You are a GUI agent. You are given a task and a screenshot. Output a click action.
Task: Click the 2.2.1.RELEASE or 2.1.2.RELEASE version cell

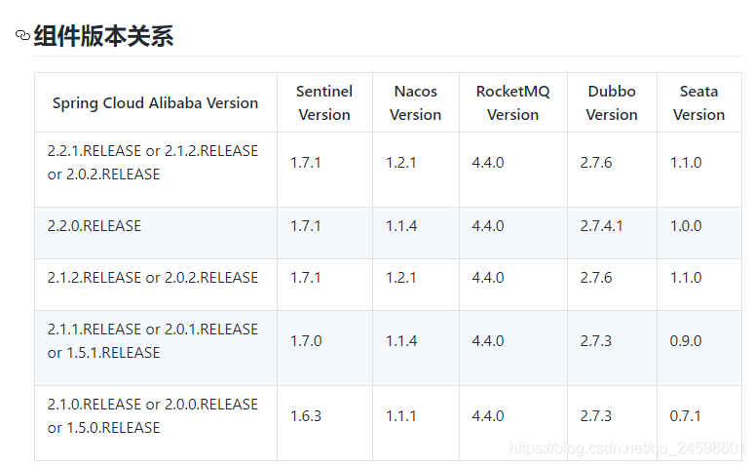(153, 162)
